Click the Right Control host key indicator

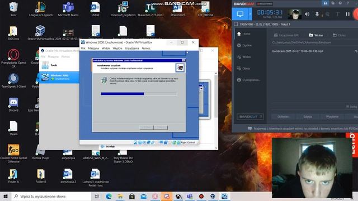pyautogui.click(x=188, y=142)
